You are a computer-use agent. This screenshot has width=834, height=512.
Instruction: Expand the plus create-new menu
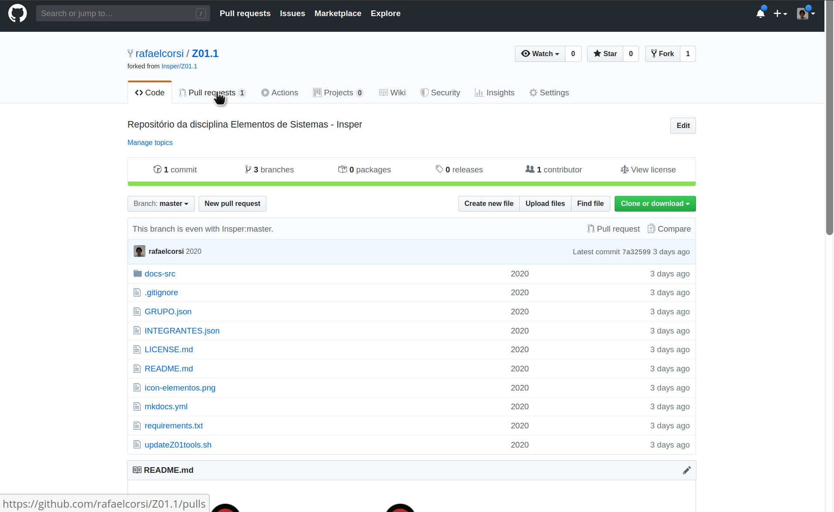(780, 13)
